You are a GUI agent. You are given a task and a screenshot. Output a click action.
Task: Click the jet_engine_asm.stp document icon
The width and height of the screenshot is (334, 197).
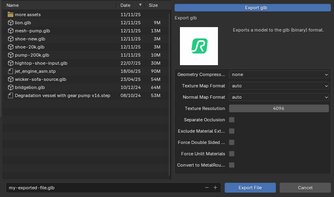11,71
